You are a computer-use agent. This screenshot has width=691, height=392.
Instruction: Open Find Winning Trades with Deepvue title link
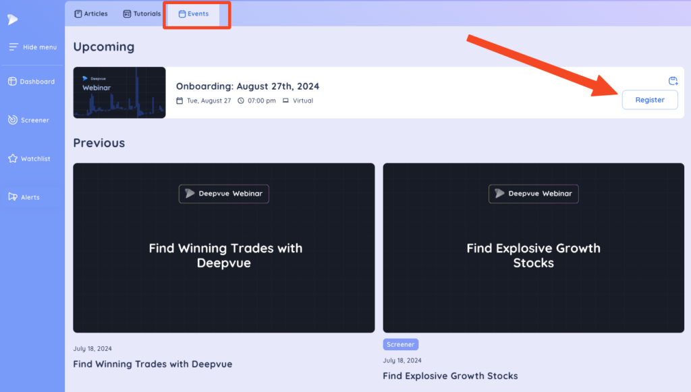(x=153, y=364)
